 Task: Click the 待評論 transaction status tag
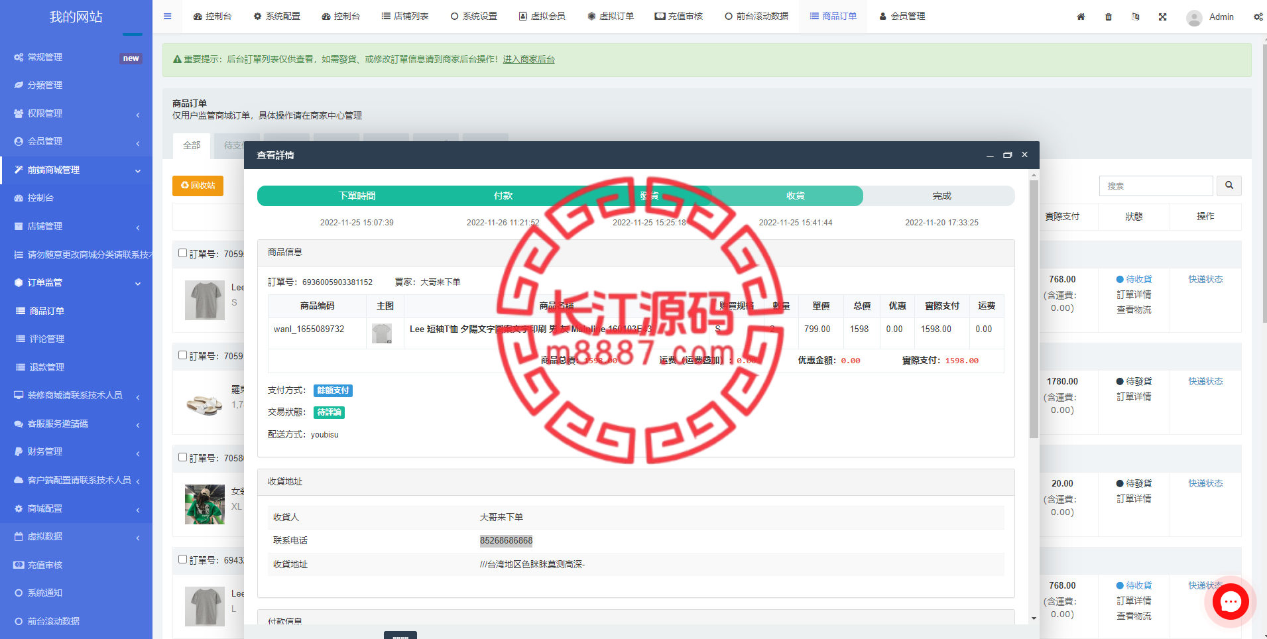pos(329,412)
